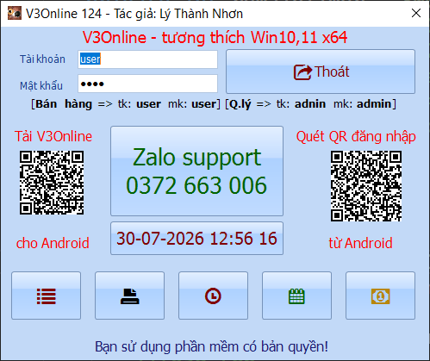Click the Tài khoản username field
The image size is (430, 361).
click(147, 59)
